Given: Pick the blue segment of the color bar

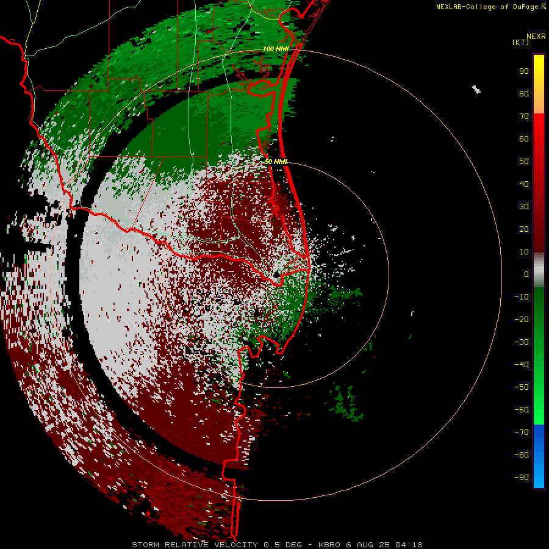Looking at the screenshot, I should pyautogui.click(x=539, y=456).
